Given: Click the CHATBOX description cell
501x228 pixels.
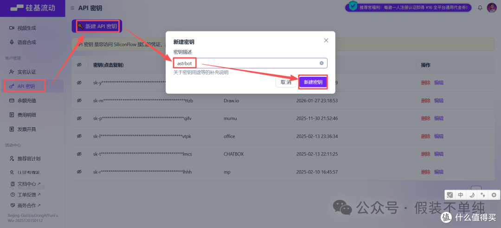Looking at the screenshot, I should coord(233,154).
